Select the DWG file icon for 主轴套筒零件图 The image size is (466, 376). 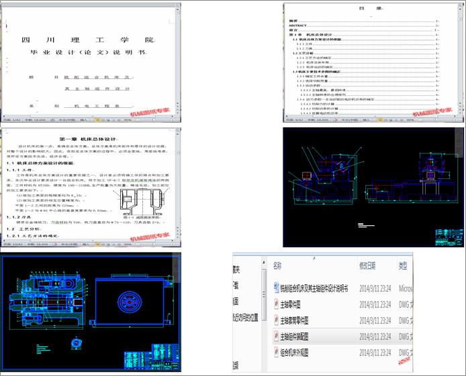pyautogui.click(x=276, y=320)
